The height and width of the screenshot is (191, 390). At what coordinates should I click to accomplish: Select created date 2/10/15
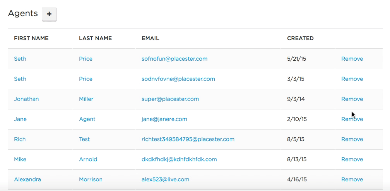pyautogui.click(x=297, y=119)
